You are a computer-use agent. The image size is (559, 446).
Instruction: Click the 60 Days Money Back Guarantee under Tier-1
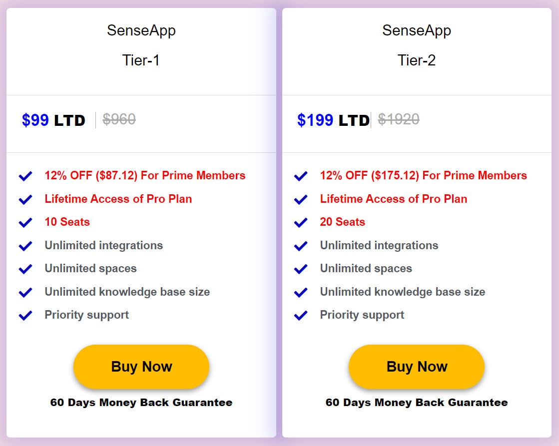point(141,402)
